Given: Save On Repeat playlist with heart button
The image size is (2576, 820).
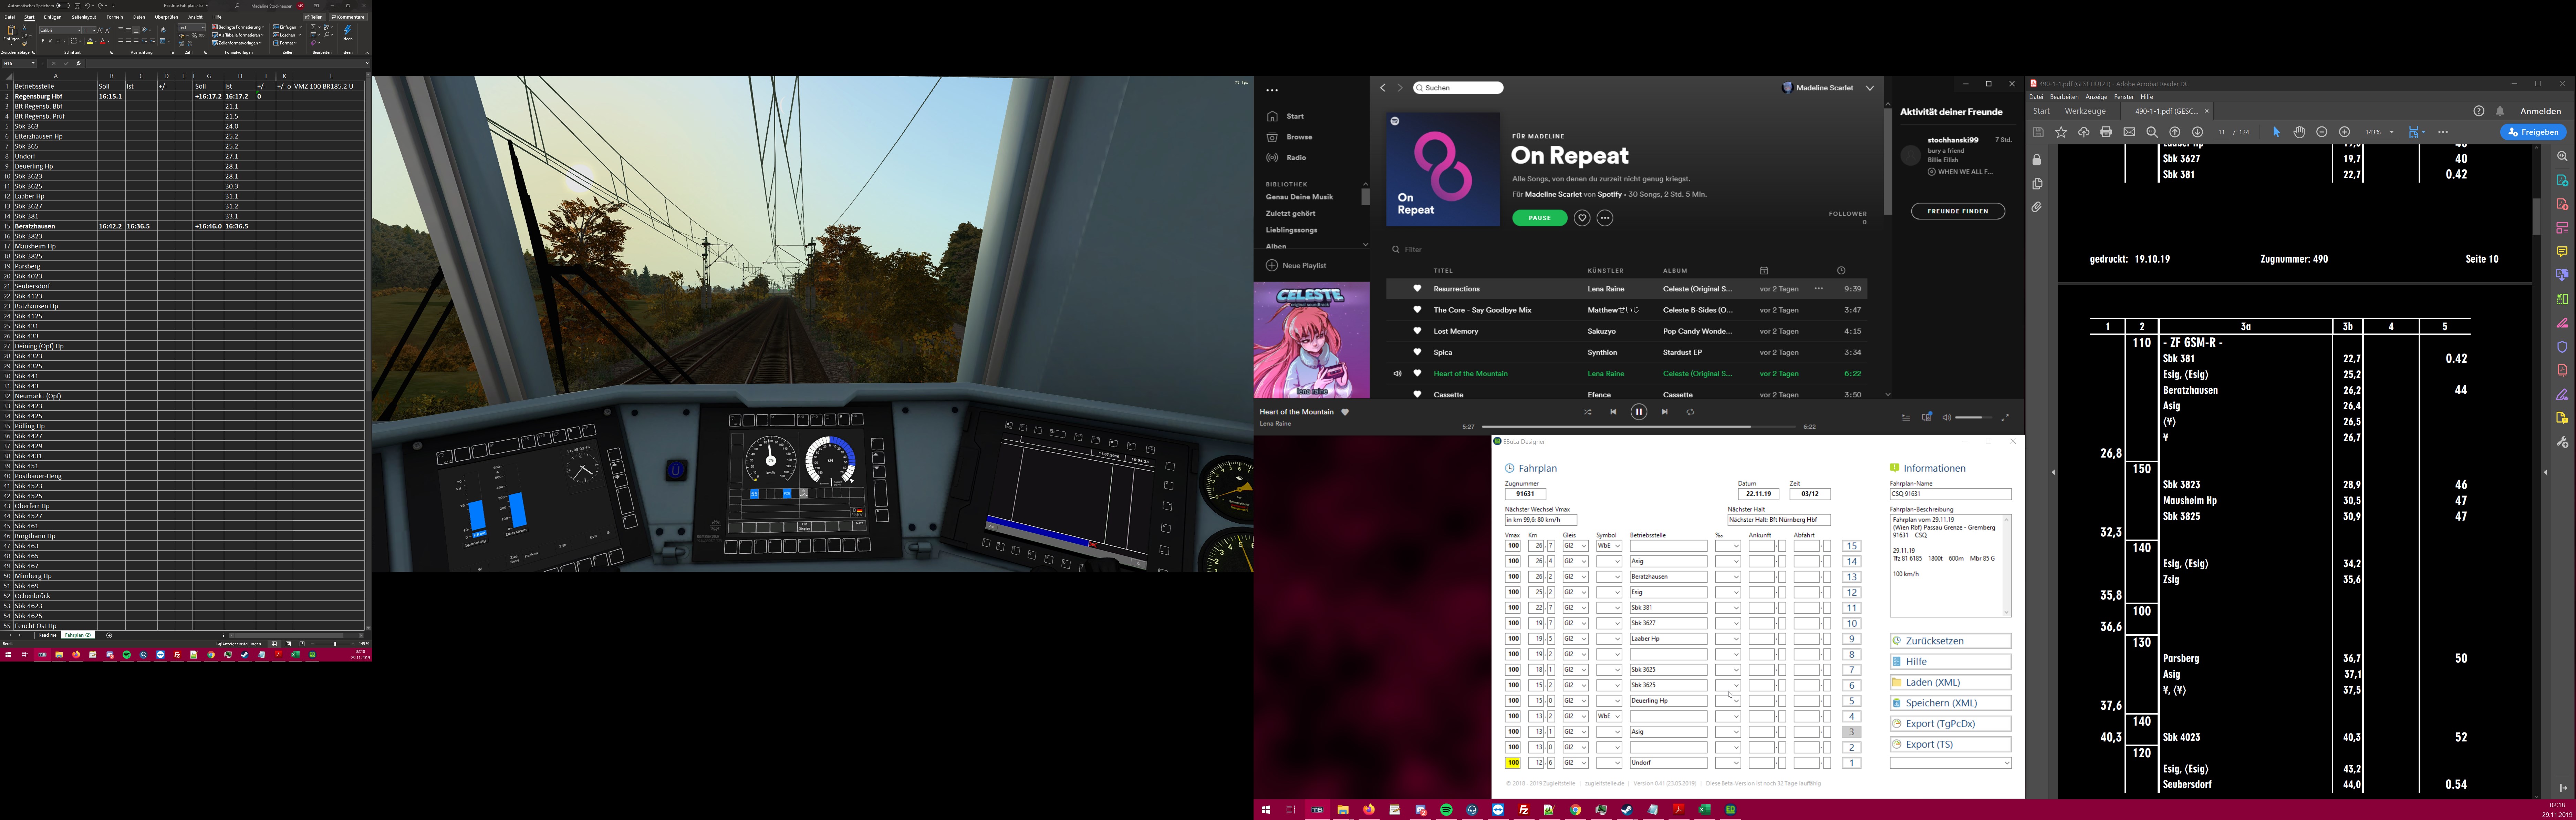Looking at the screenshot, I should (x=1582, y=218).
